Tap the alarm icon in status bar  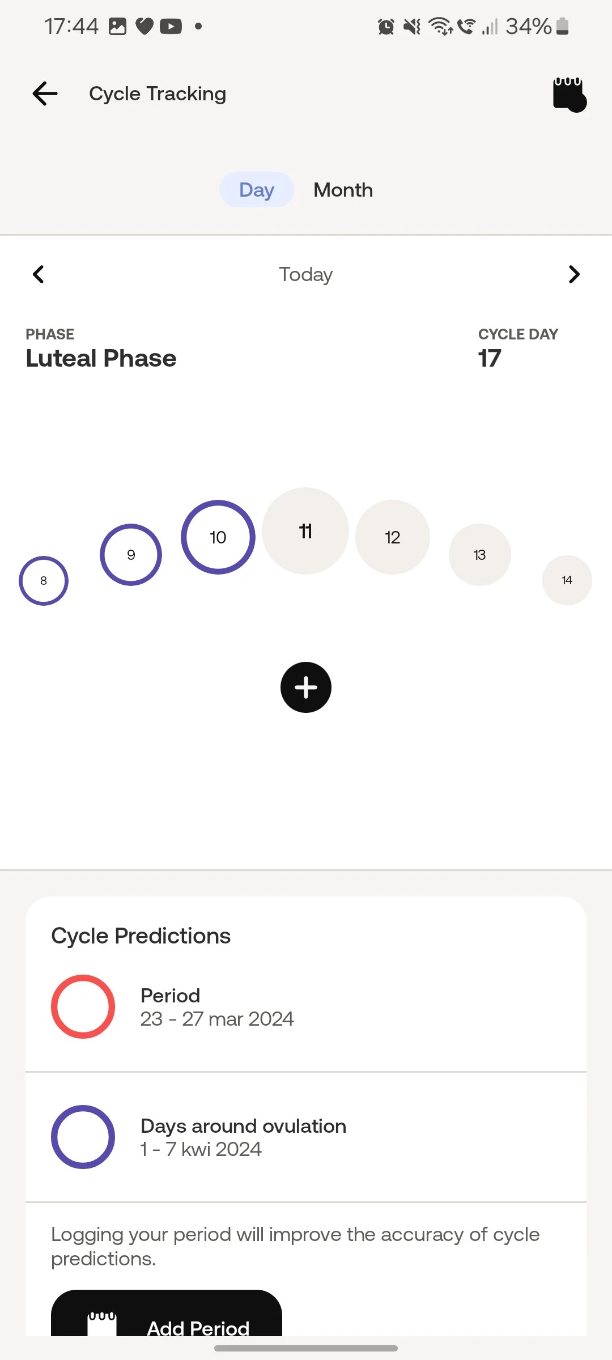point(386,26)
